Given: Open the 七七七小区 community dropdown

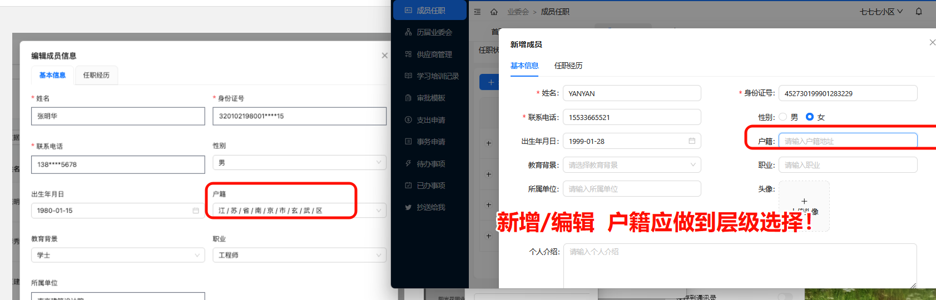Looking at the screenshot, I should coord(881,12).
